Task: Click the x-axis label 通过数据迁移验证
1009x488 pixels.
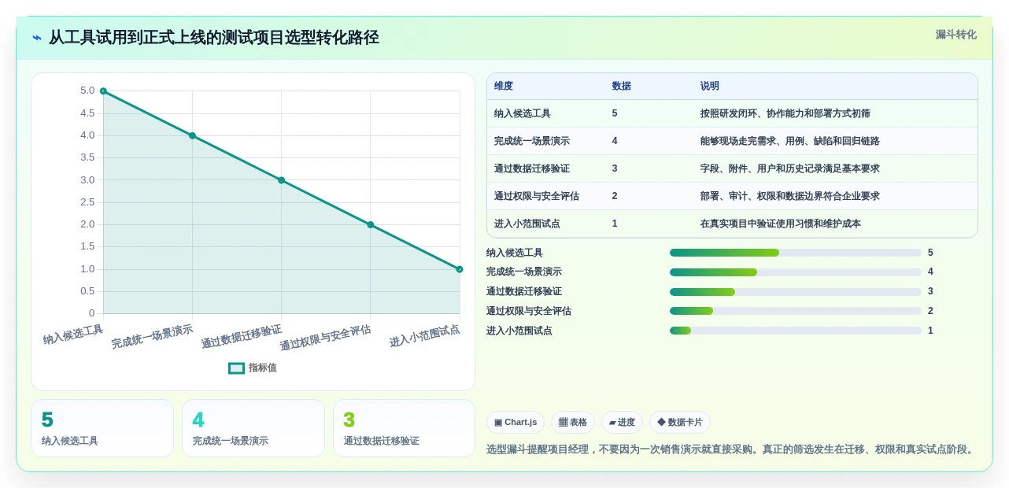Action: coord(242,337)
